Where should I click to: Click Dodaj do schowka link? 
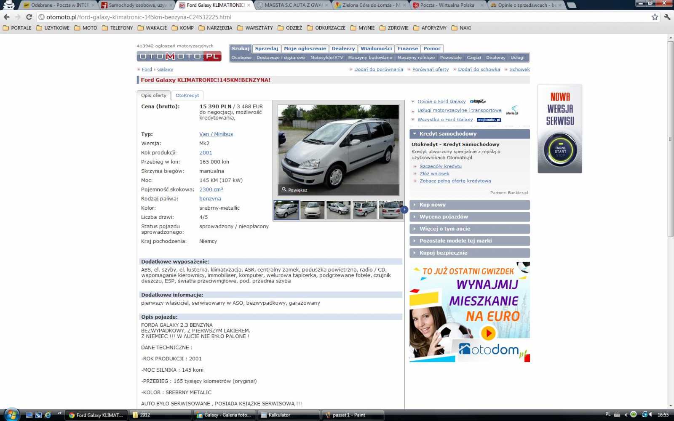(479, 69)
